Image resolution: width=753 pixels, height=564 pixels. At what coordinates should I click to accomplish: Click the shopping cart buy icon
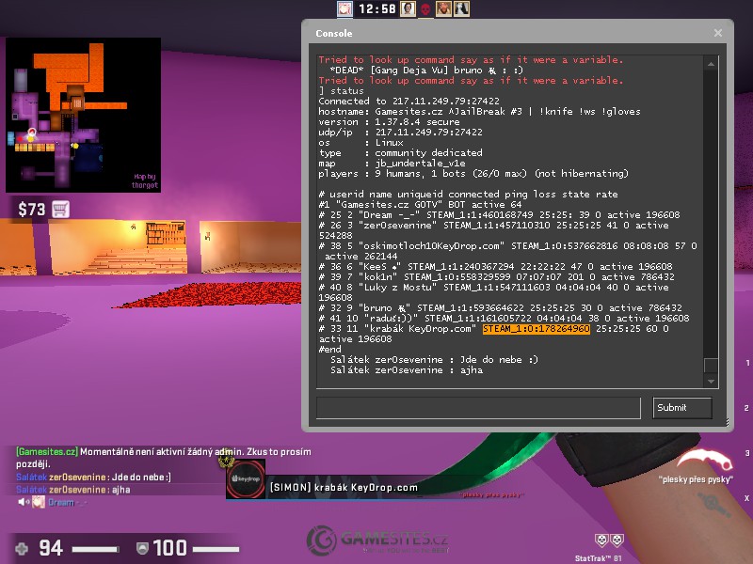click(x=60, y=209)
